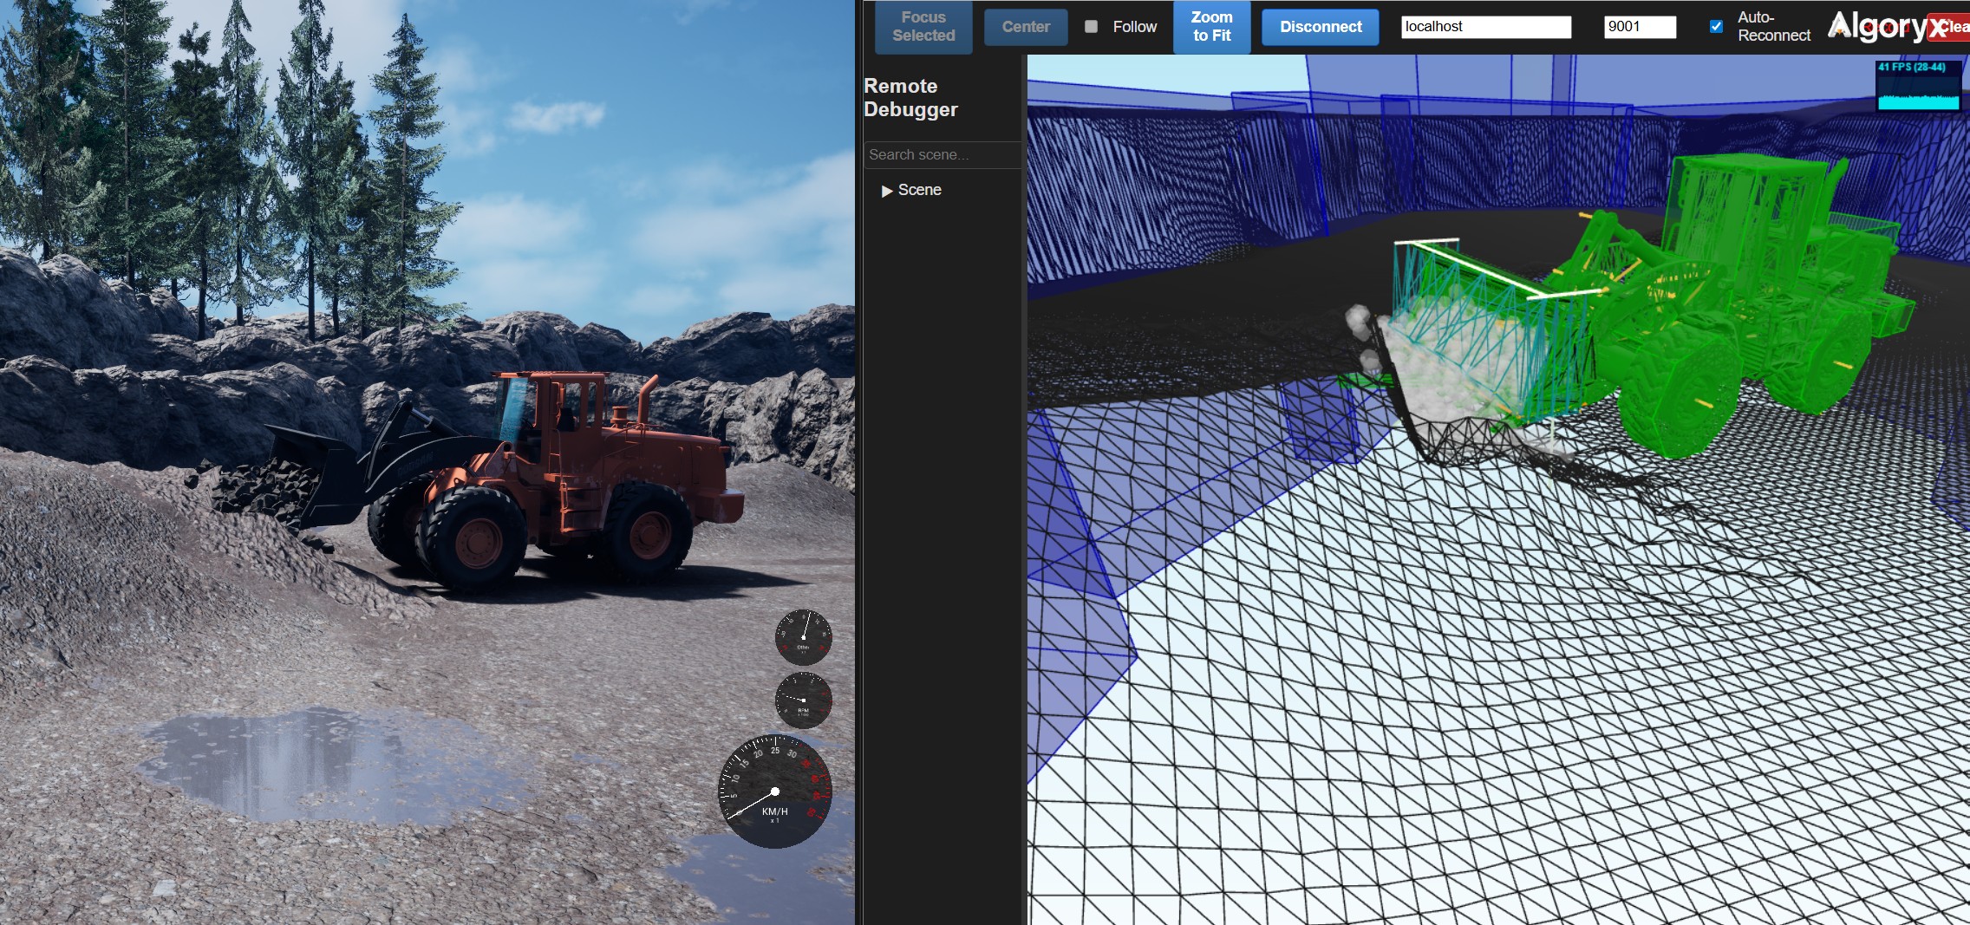1970x925 pixels.
Task: Click the Focus Selected button
Action: [923, 27]
